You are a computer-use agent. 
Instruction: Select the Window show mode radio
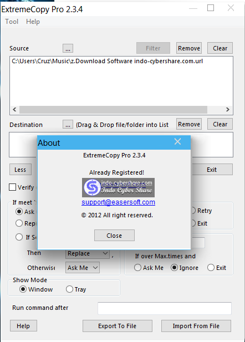coord(23,289)
